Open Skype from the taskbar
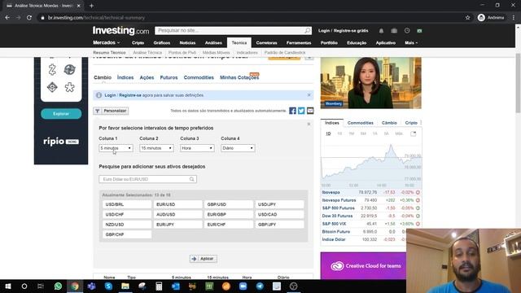Screen dimensions: 521x293 coord(108,286)
